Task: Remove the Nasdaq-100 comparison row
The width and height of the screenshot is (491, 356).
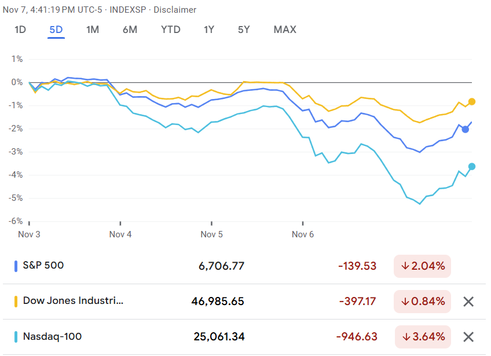Action: pos(468,337)
